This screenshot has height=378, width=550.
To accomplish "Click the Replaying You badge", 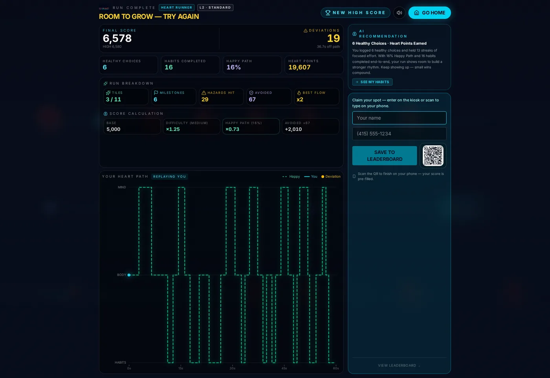I will [x=170, y=176].
